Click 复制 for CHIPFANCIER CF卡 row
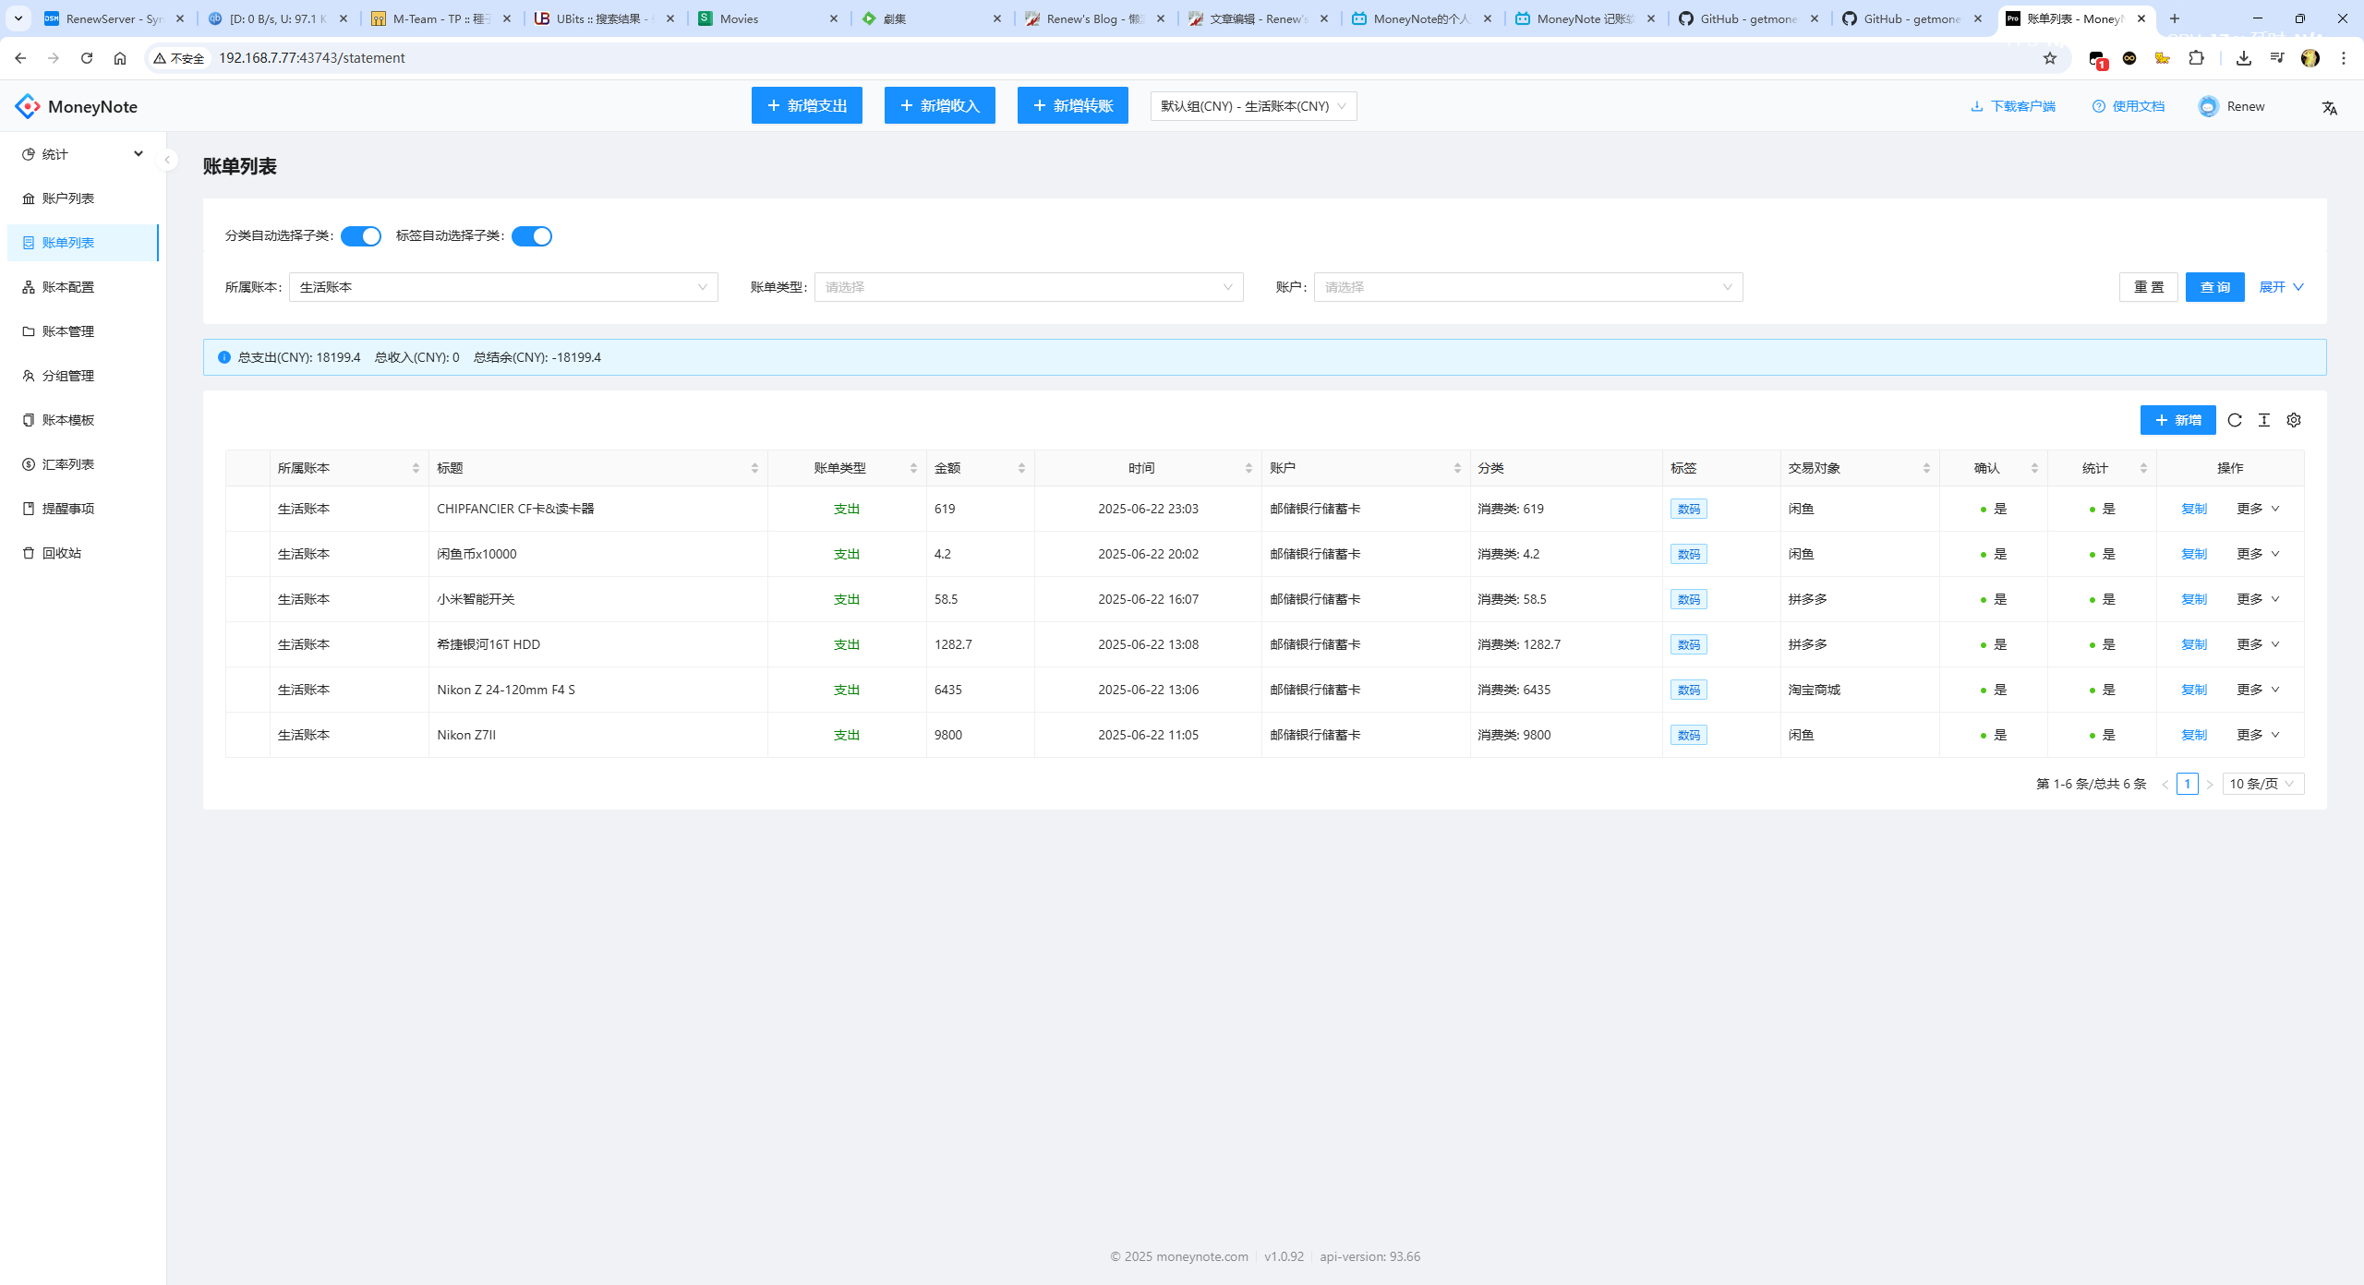Viewport: 2364px width, 1285px height. (2194, 509)
